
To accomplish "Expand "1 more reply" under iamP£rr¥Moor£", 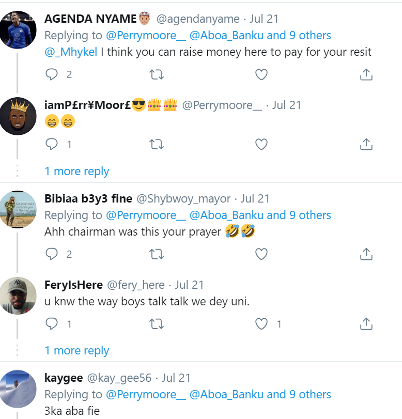I will 77,172.
